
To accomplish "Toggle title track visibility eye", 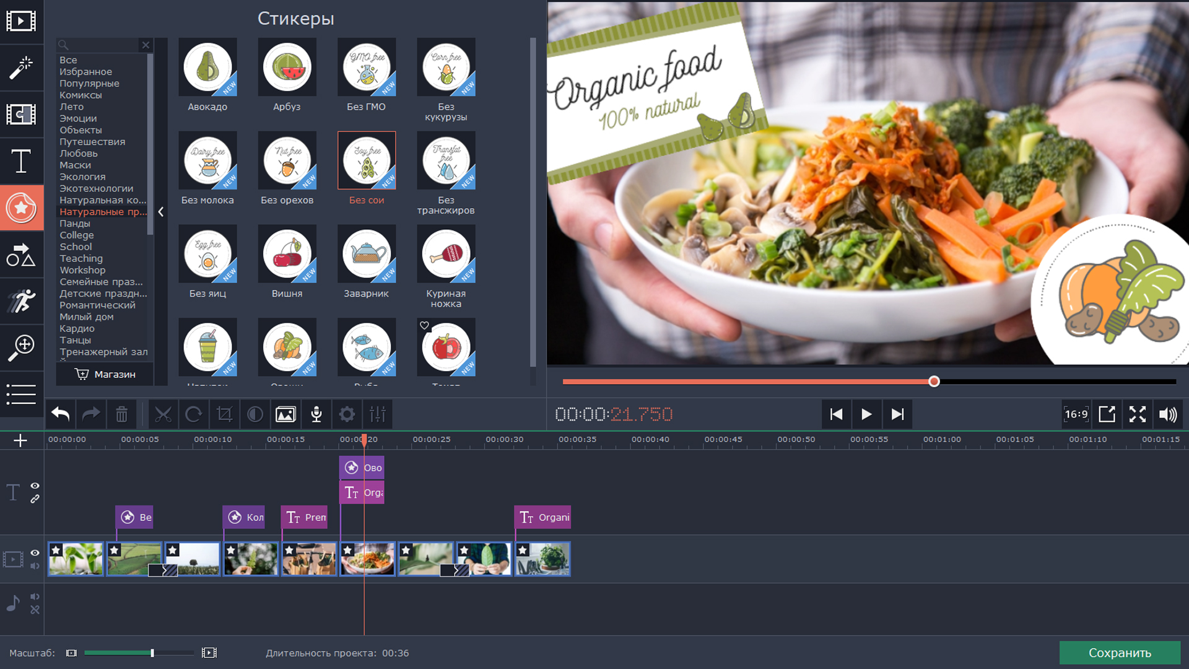I will pyautogui.click(x=35, y=486).
